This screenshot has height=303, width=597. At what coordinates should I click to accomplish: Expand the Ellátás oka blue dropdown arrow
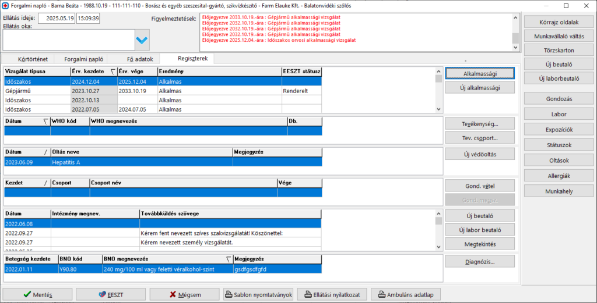click(x=142, y=40)
